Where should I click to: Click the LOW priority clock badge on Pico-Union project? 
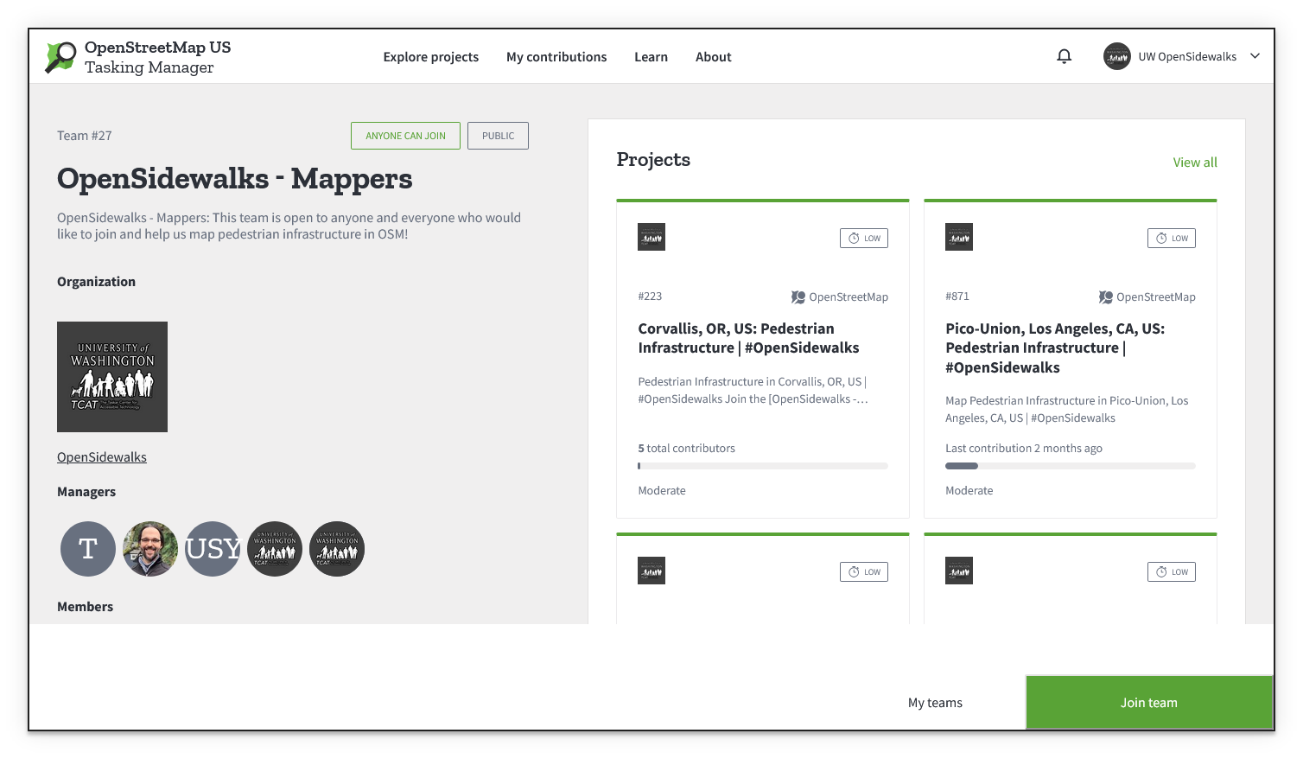(x=1171, y=237)
